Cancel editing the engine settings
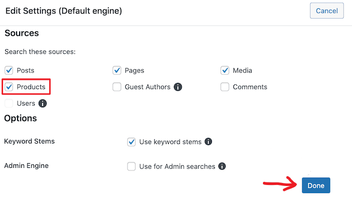 click(x=327, y=10)
